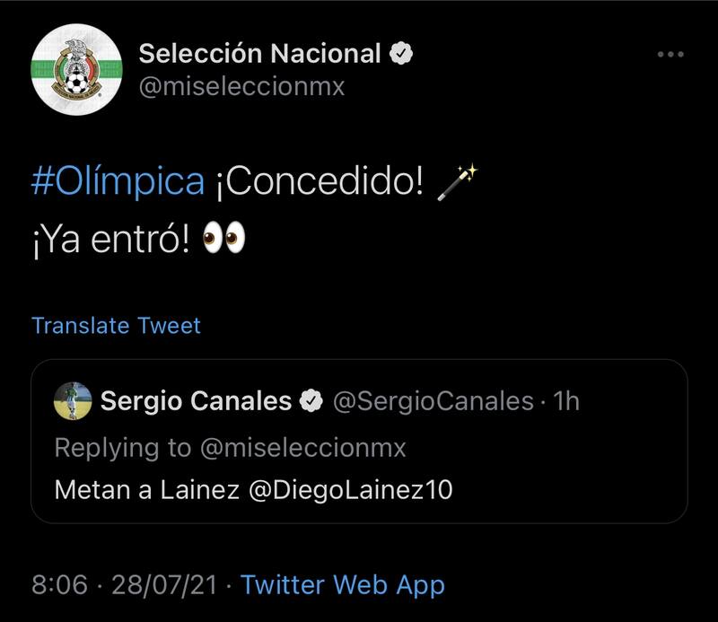Image resolution: width=718 pixels, height=622 pixels.
Task: Click verified badge next to Sergio Canales
Action: (x=311, y=401)
